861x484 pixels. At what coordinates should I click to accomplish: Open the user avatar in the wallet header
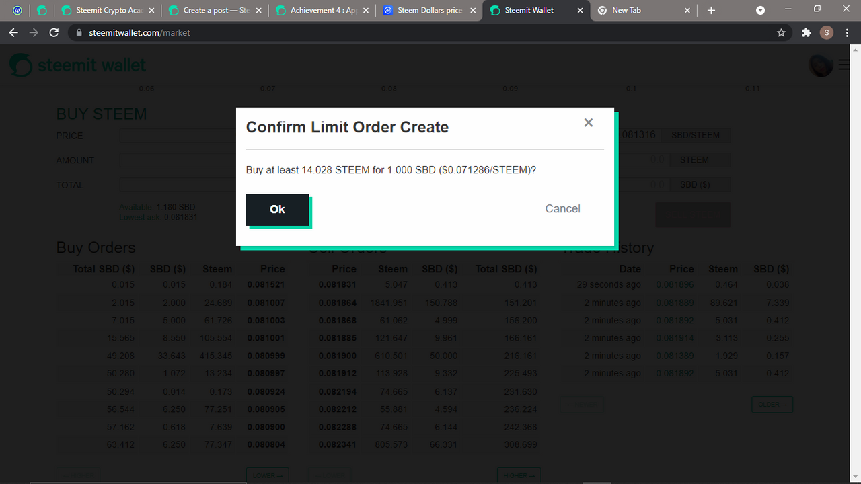coord(821,65)
